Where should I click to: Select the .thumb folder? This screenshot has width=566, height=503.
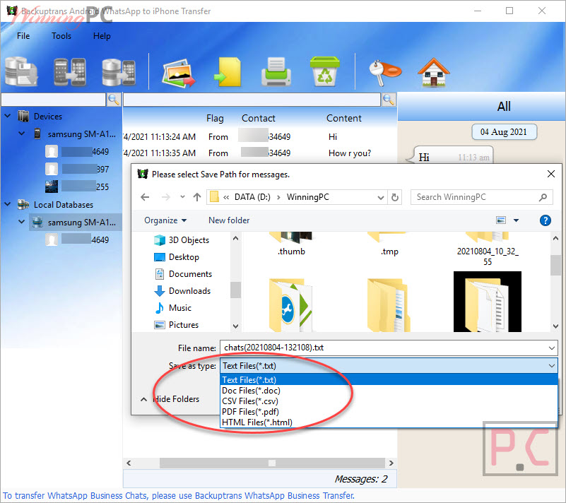point(291,244)
